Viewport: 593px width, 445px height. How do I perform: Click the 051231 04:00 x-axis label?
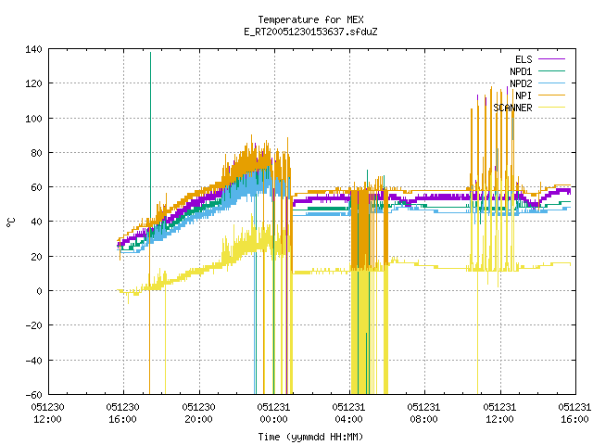point(348,413)
